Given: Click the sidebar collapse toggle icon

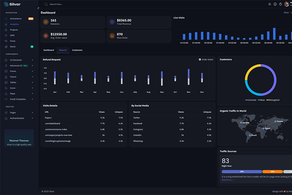Looking at the screenshot, I should (x=38, y=8).
